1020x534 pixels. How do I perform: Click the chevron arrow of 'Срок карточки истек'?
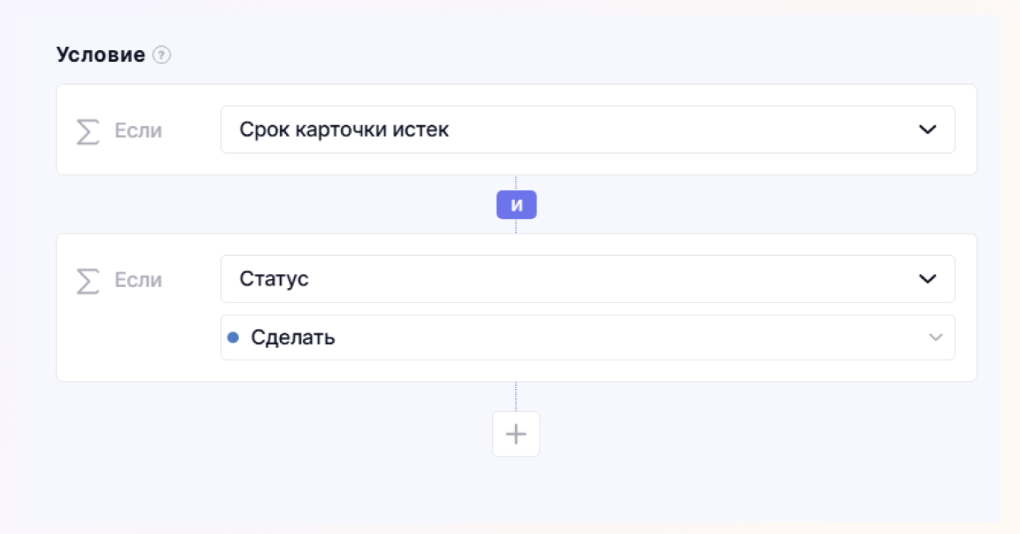928,129
